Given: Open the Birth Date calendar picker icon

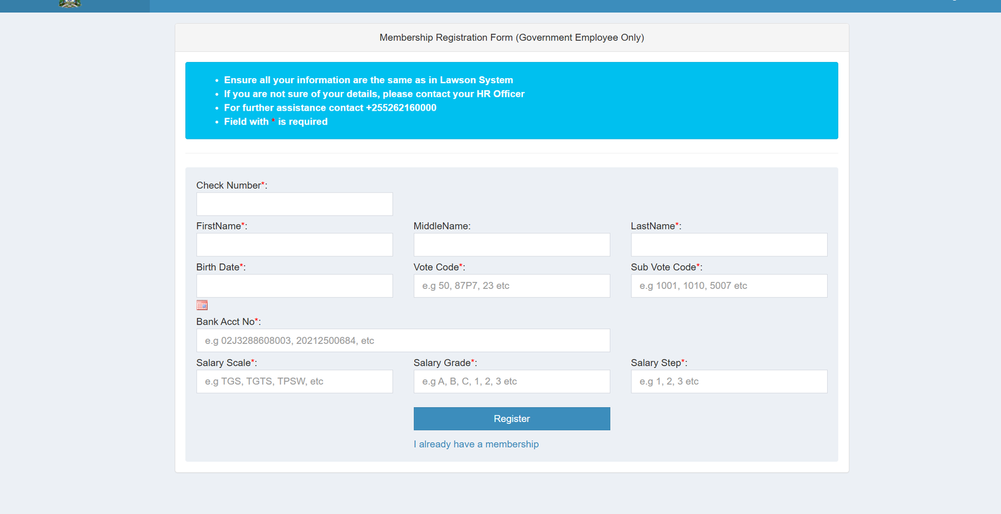Looking at the screenshot, I should 201,305.
